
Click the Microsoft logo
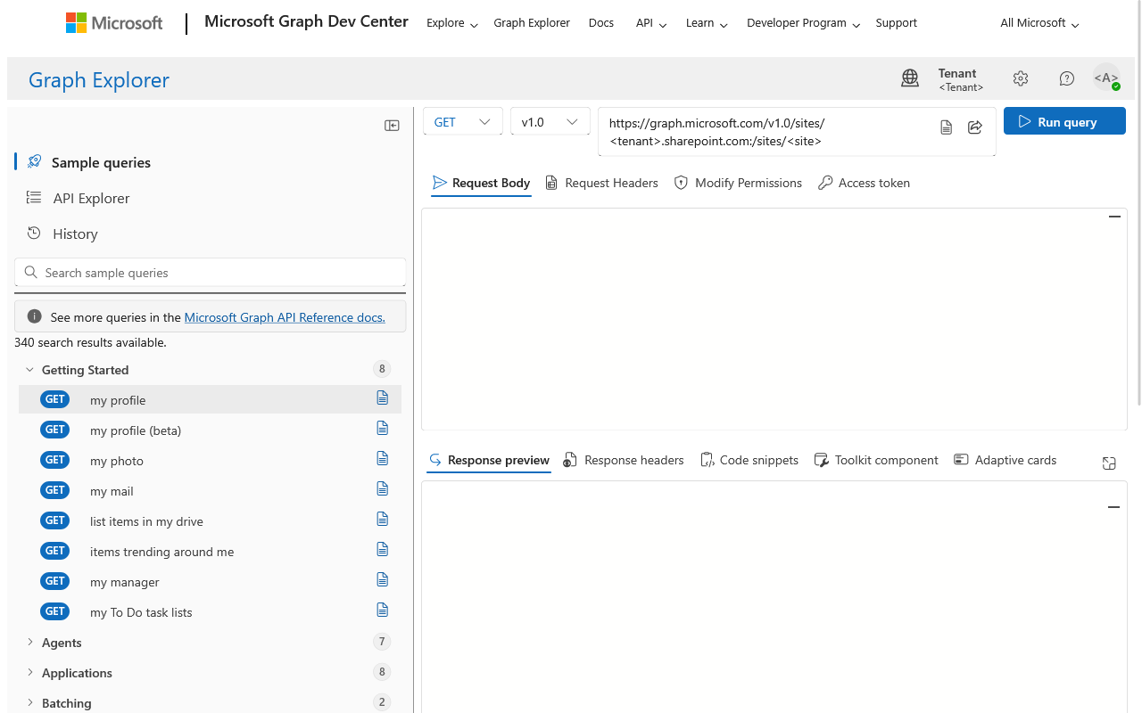point(114,23)
